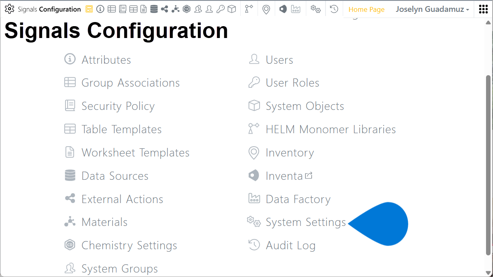
Task: Open Attributes from the toolbar info icon
Action: (100, 9)
